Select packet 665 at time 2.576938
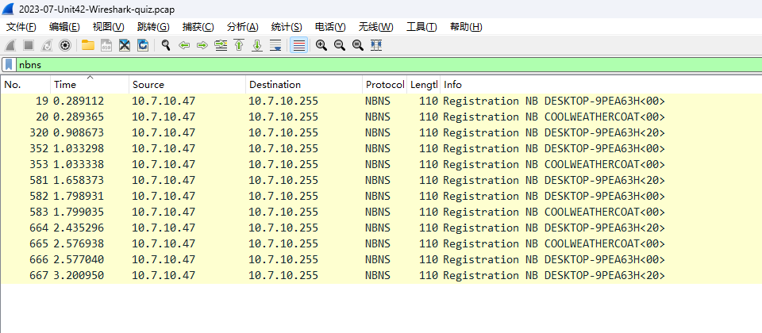This screenshot has height=333, width=762. (381, 243)
